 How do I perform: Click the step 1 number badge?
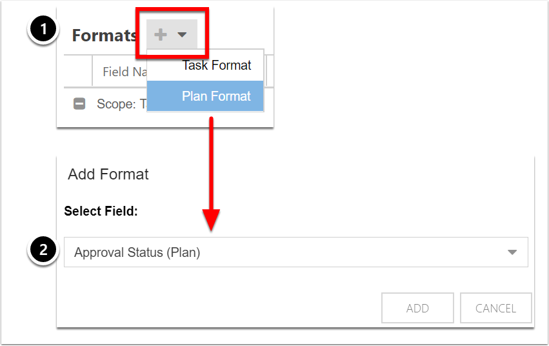pos(43,29)
